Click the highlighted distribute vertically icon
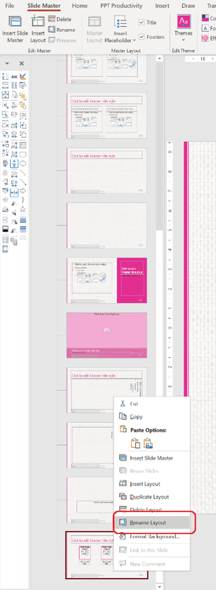 tap(14, 163)
